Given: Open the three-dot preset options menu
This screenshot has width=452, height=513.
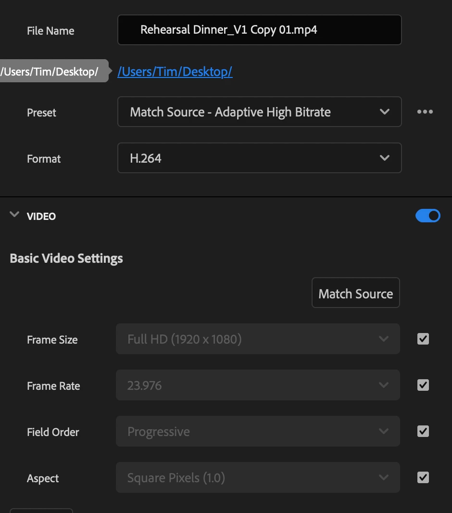Looking at the screenshot, I should point(425,112).
